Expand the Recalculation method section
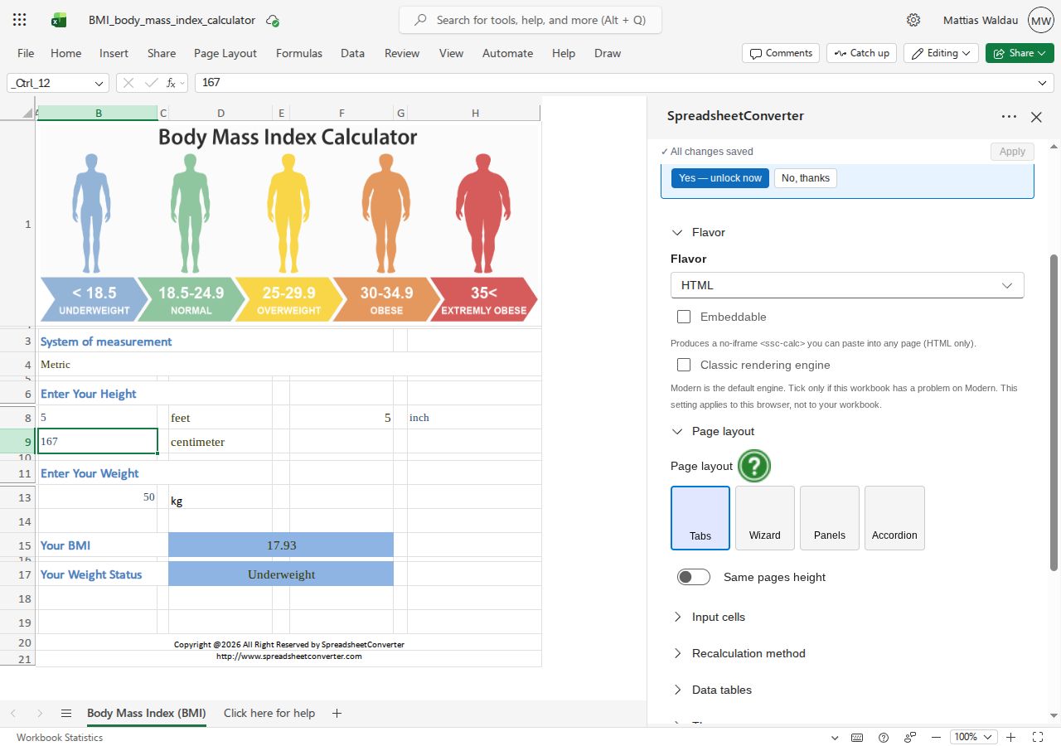1061x746 pixels. pos(677,653)
